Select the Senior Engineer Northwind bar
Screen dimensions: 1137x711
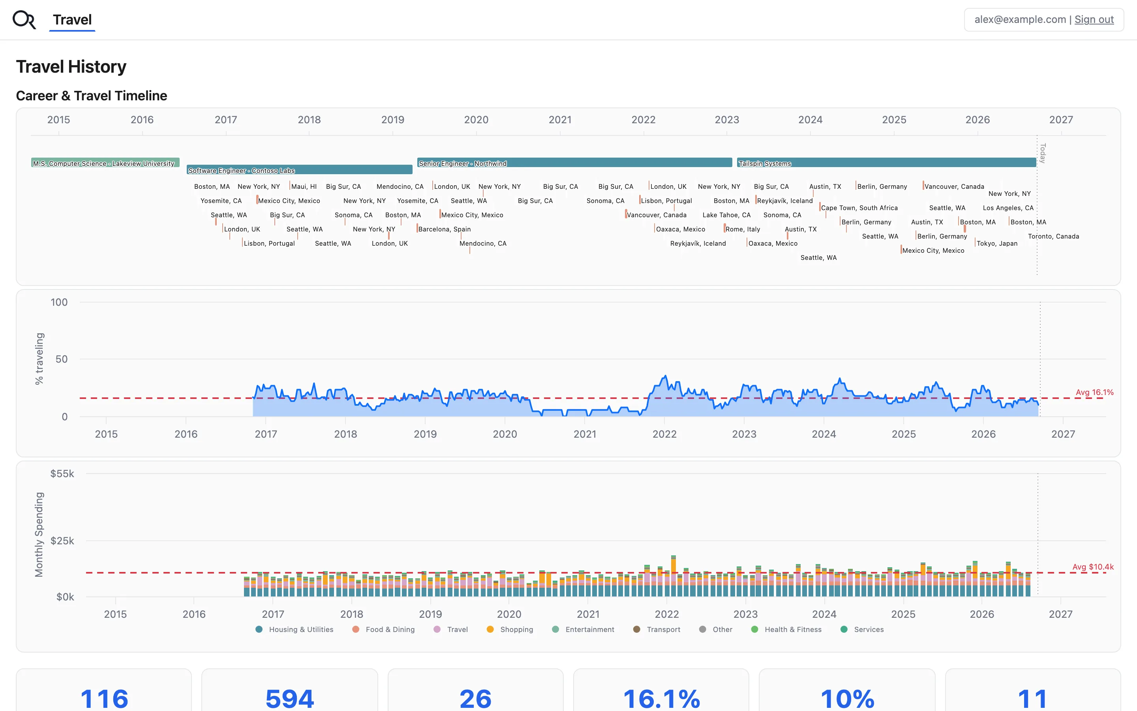(574, 163)
